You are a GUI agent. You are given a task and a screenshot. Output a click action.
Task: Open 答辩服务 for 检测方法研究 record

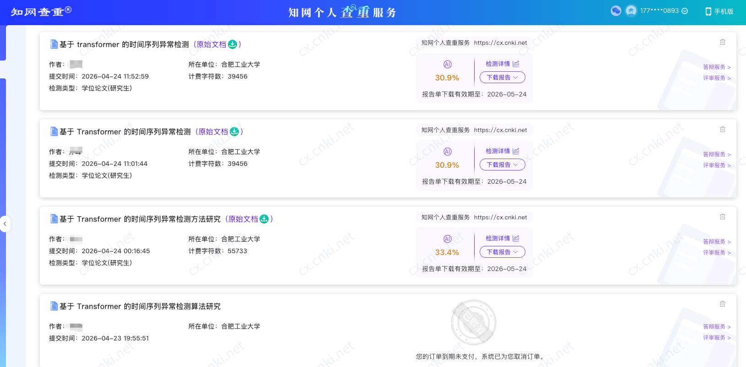tap(717, 242)
